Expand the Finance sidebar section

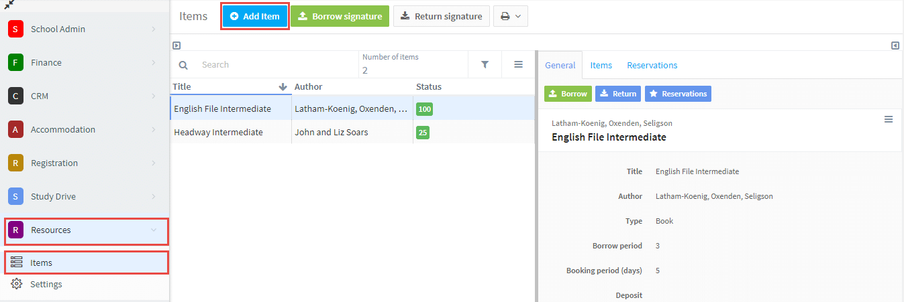(85, 62)
